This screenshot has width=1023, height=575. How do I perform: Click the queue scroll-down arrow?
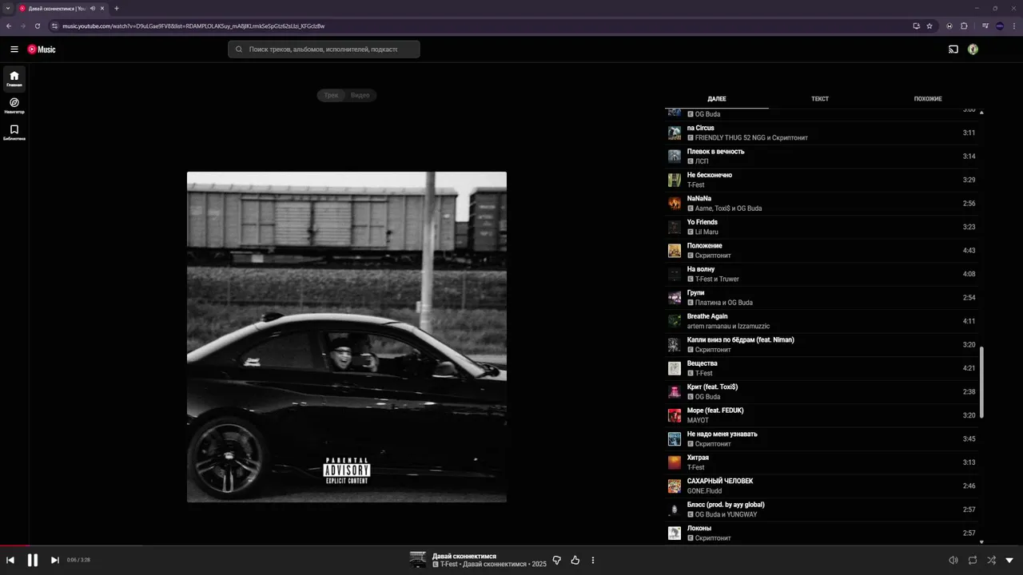[x=981, y=541]
